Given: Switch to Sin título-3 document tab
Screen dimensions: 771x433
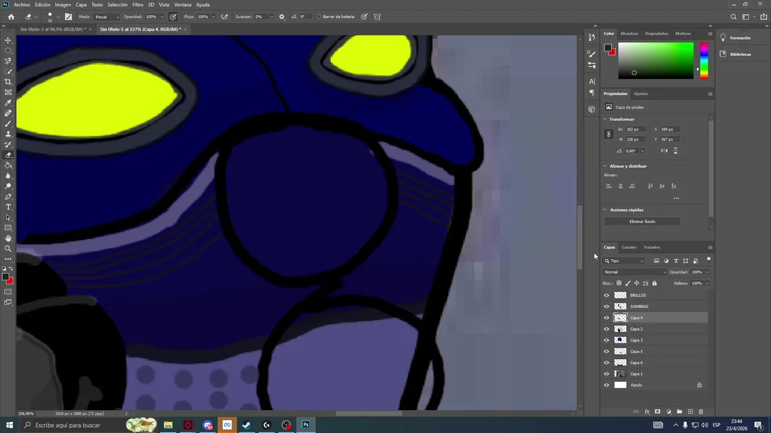Looking at the screenshot, I should [52, 29].
